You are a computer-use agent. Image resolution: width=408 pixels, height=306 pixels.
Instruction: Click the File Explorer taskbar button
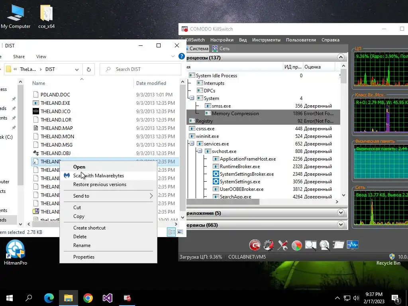69,298
